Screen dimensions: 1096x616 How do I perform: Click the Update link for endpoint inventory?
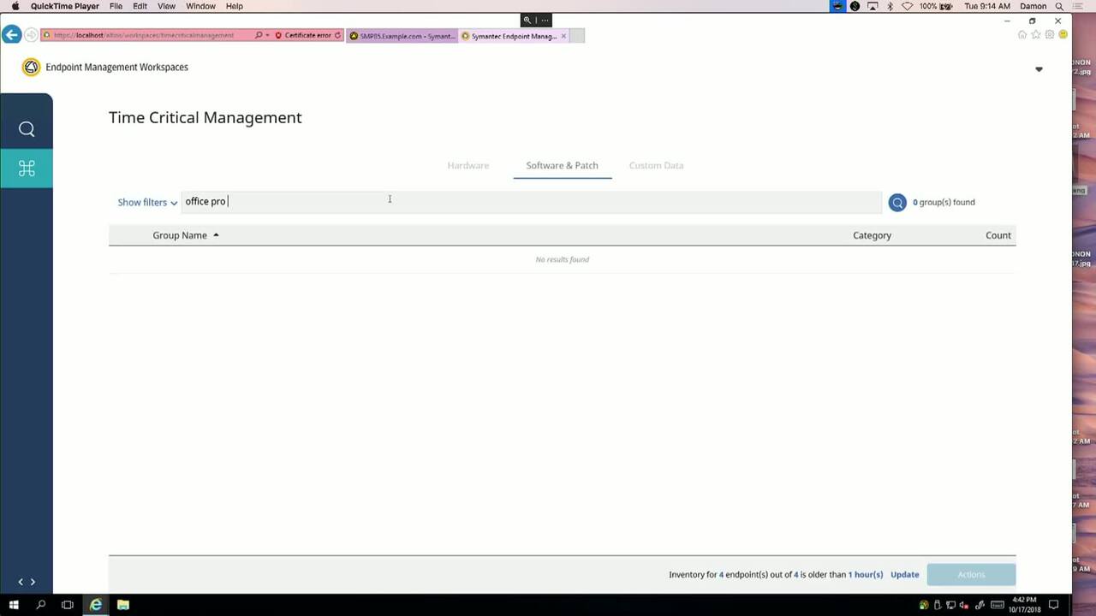tap(904, 574)
